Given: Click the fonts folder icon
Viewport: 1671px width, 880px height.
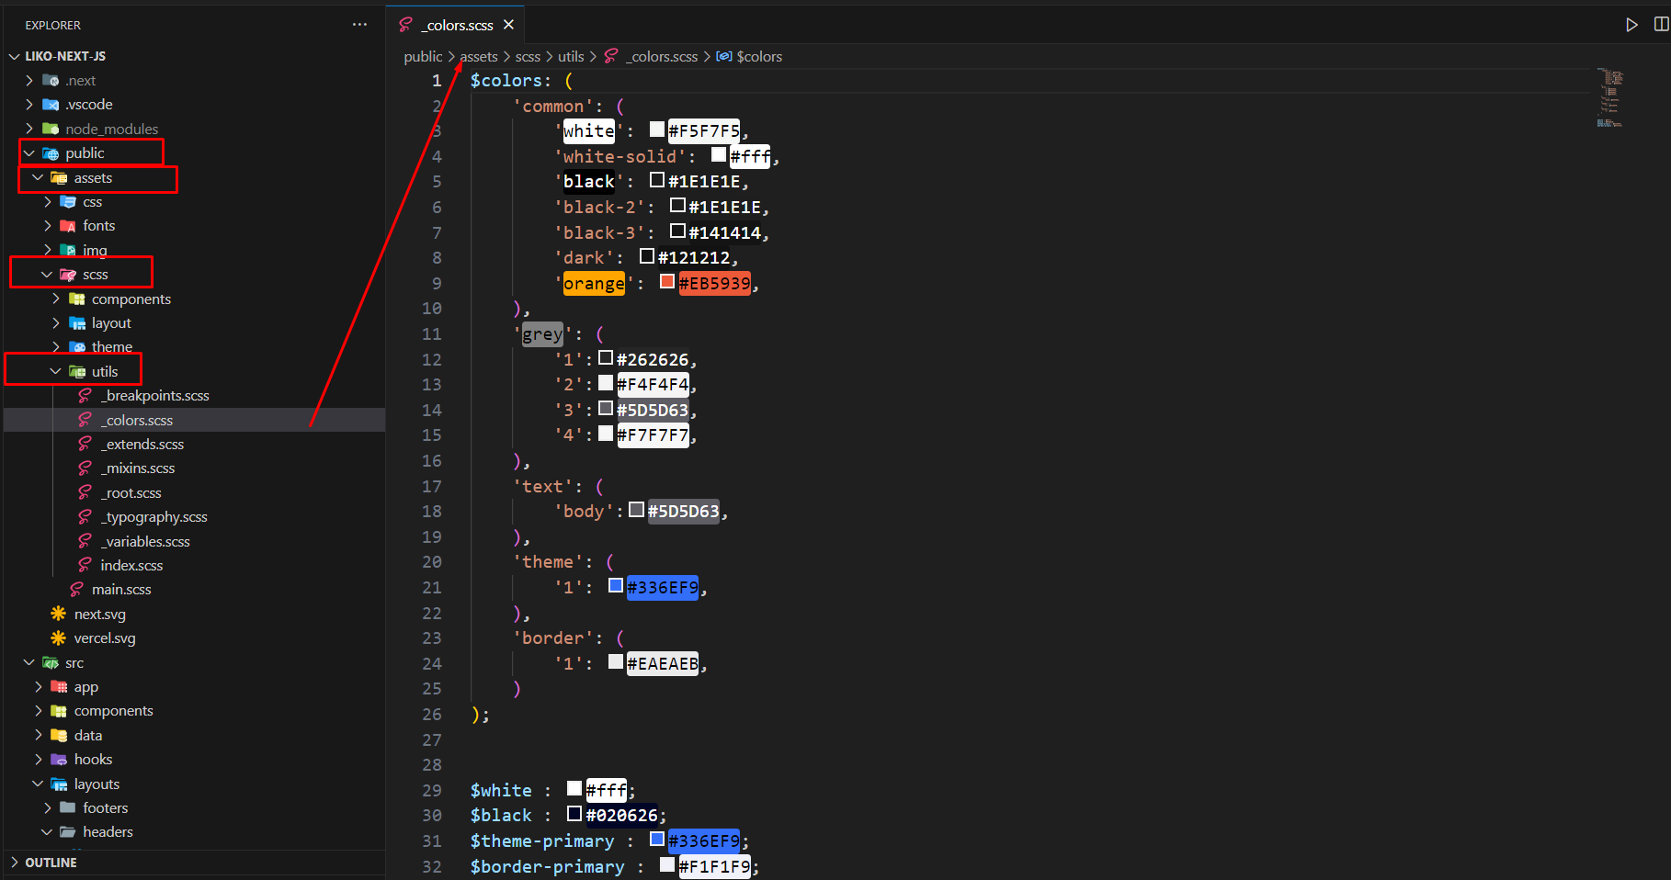Looking at the screenshot, I should coord(68,226).
